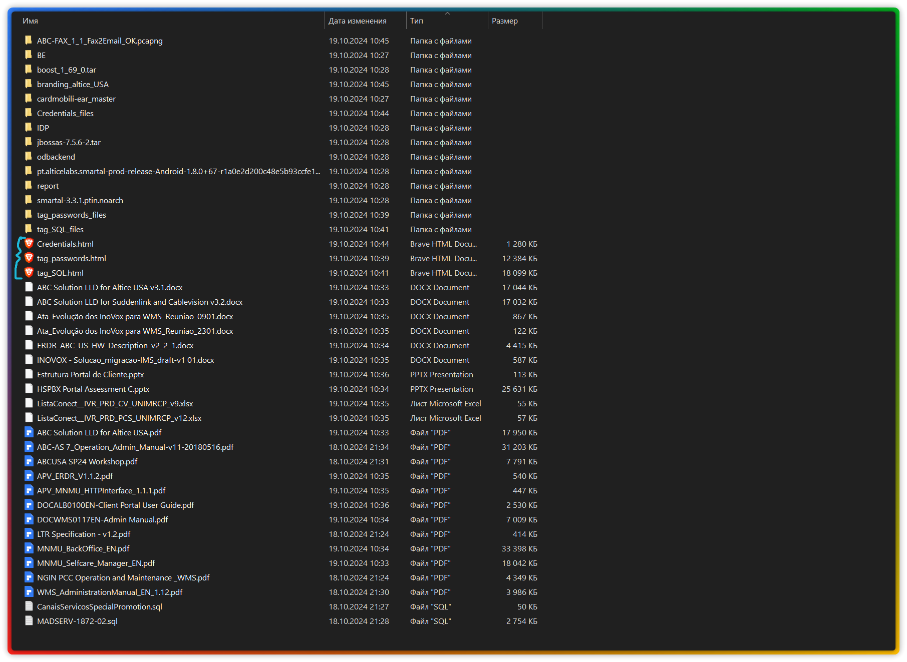Click file icon of MADSERV-1872-02.sql
This screenshot has height=662, width=907.
click(29, 621)
